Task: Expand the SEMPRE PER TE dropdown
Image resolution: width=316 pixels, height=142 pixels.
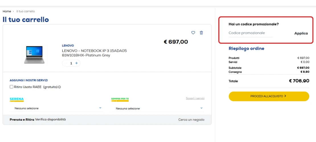Action: point(158,108)
